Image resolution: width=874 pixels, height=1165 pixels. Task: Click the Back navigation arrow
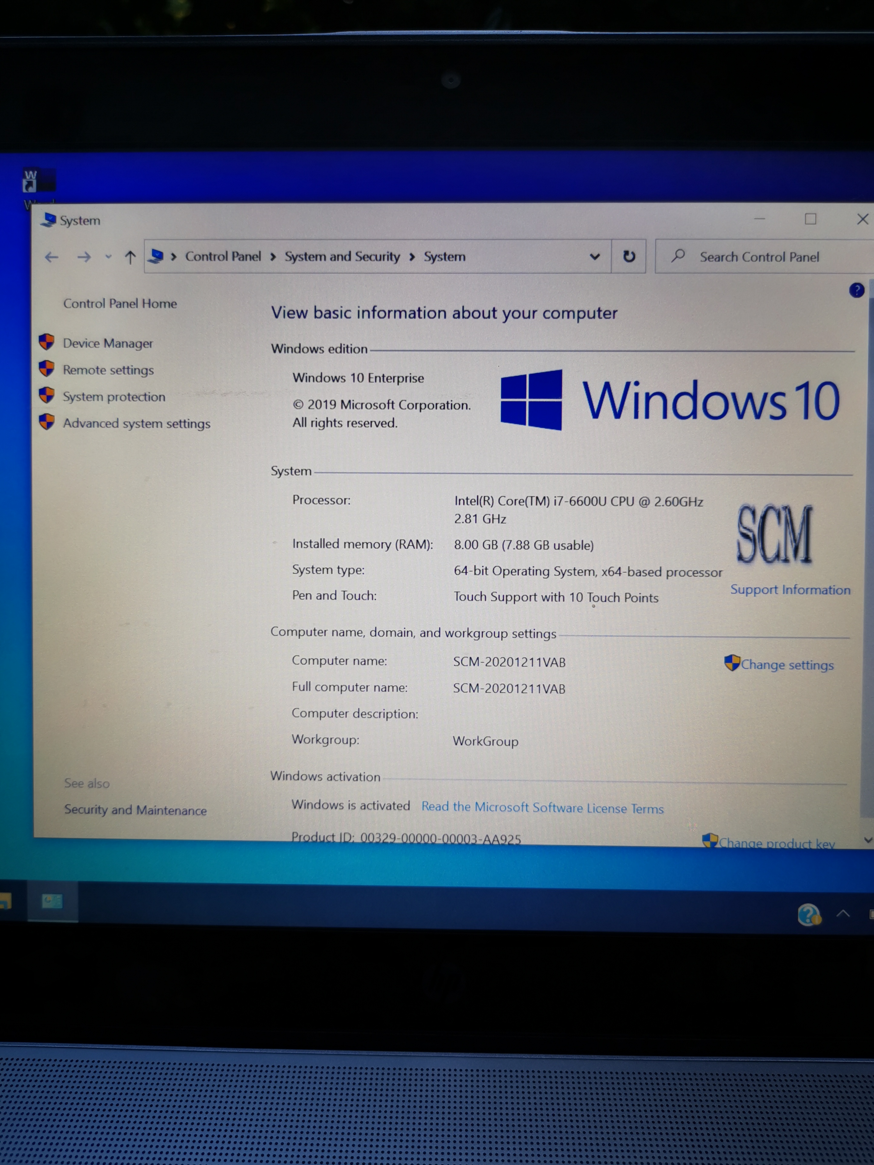[51, 257]
